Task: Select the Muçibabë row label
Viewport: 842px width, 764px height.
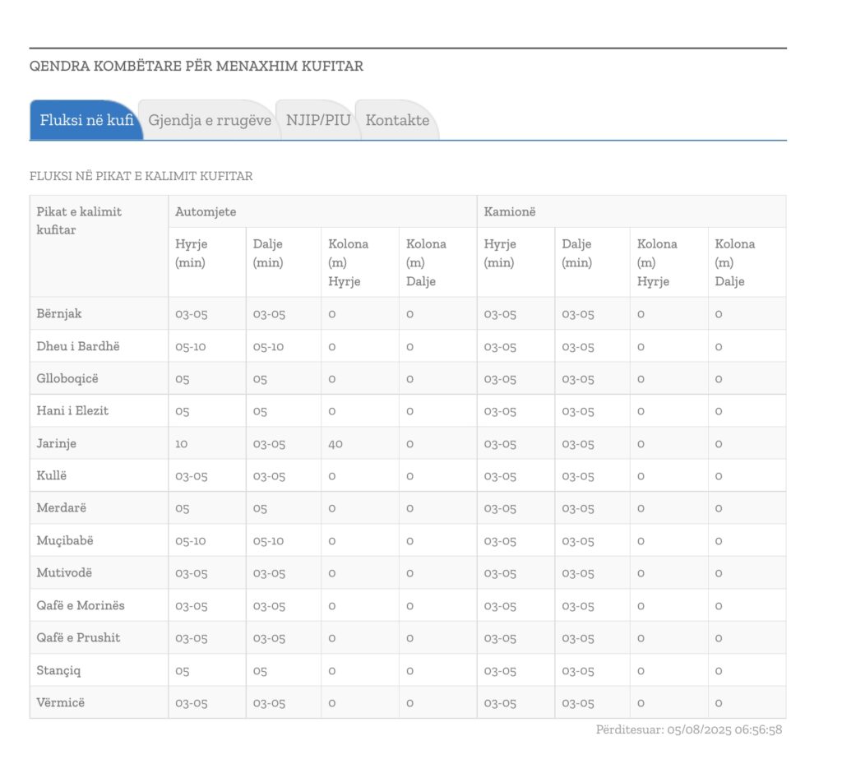Action: pos(65,540)
